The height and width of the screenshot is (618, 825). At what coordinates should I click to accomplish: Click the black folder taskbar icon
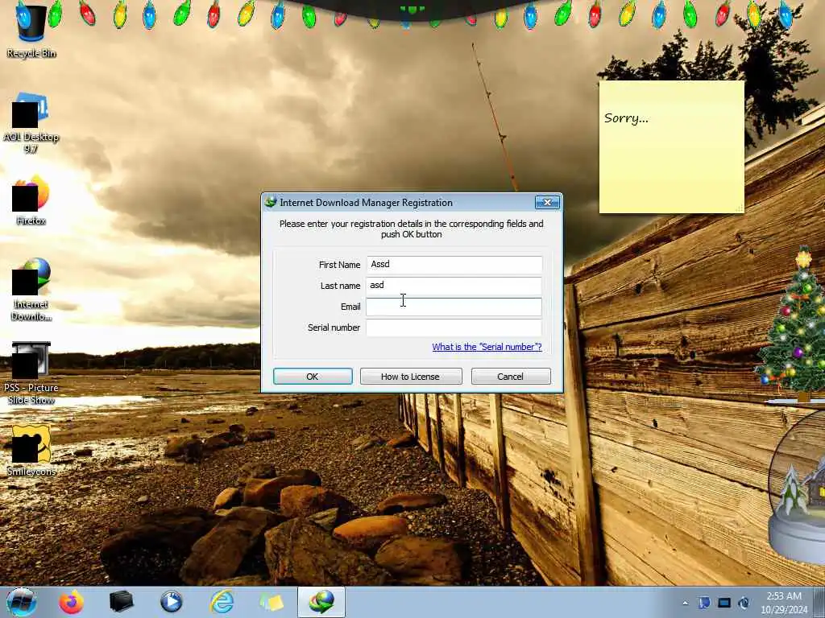tap(121, 602)
